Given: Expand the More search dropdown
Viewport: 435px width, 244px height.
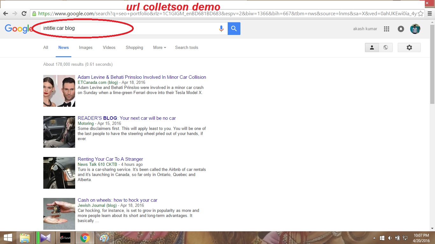Looking at the screenshot, I should (160, 47).
